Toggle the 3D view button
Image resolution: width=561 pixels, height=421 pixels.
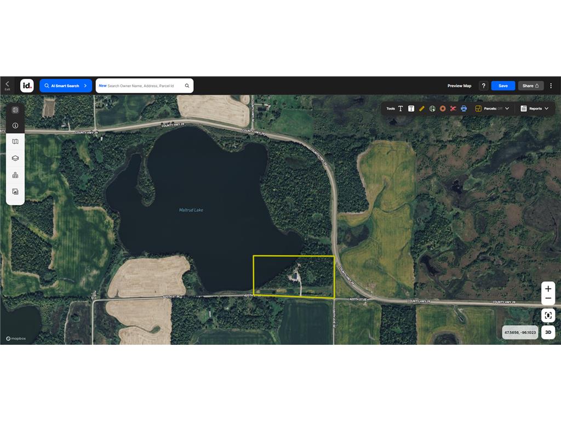coord(548,332)
